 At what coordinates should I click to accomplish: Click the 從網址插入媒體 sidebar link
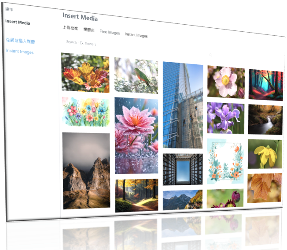(20, 41)
